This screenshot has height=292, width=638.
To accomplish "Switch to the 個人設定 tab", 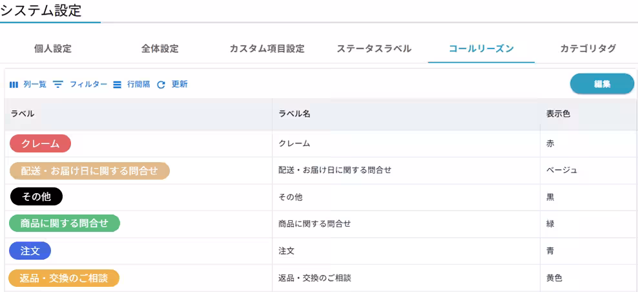I will pos(53,48).
